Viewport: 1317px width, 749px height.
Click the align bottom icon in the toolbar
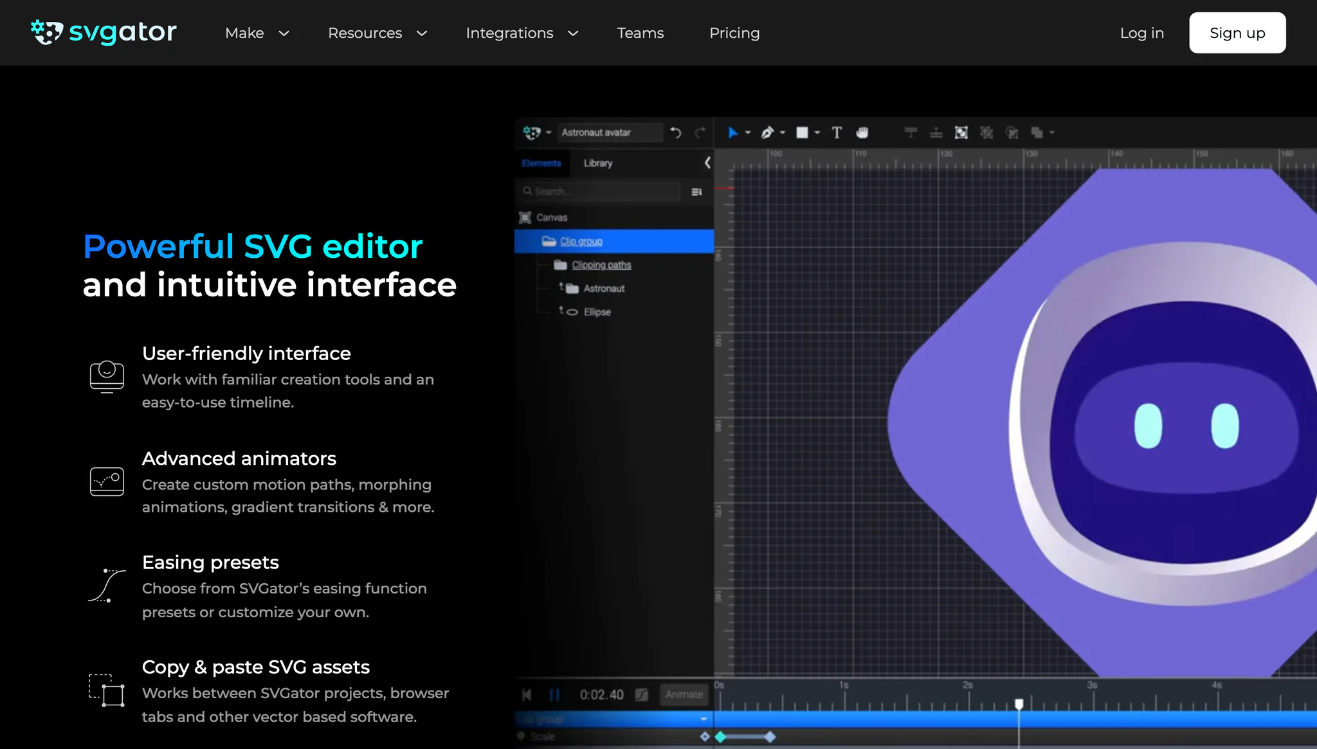coord(936,132)
